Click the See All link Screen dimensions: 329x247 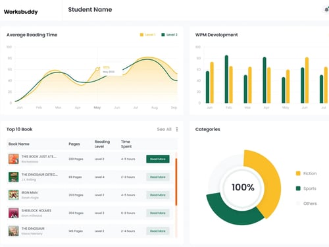pyautogui.click(x=164, y=129)
